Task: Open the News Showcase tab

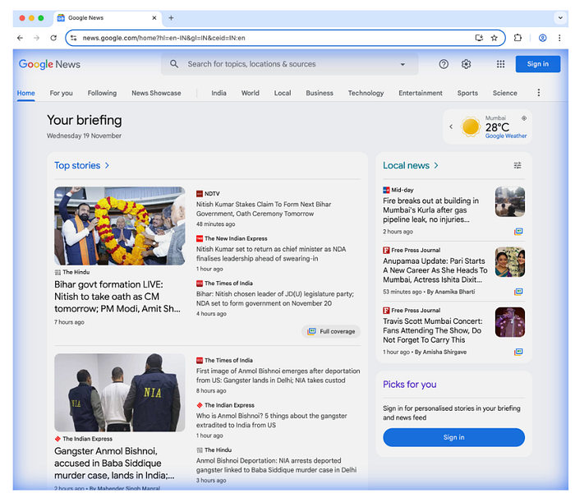Action: click(x=156, y=93)
